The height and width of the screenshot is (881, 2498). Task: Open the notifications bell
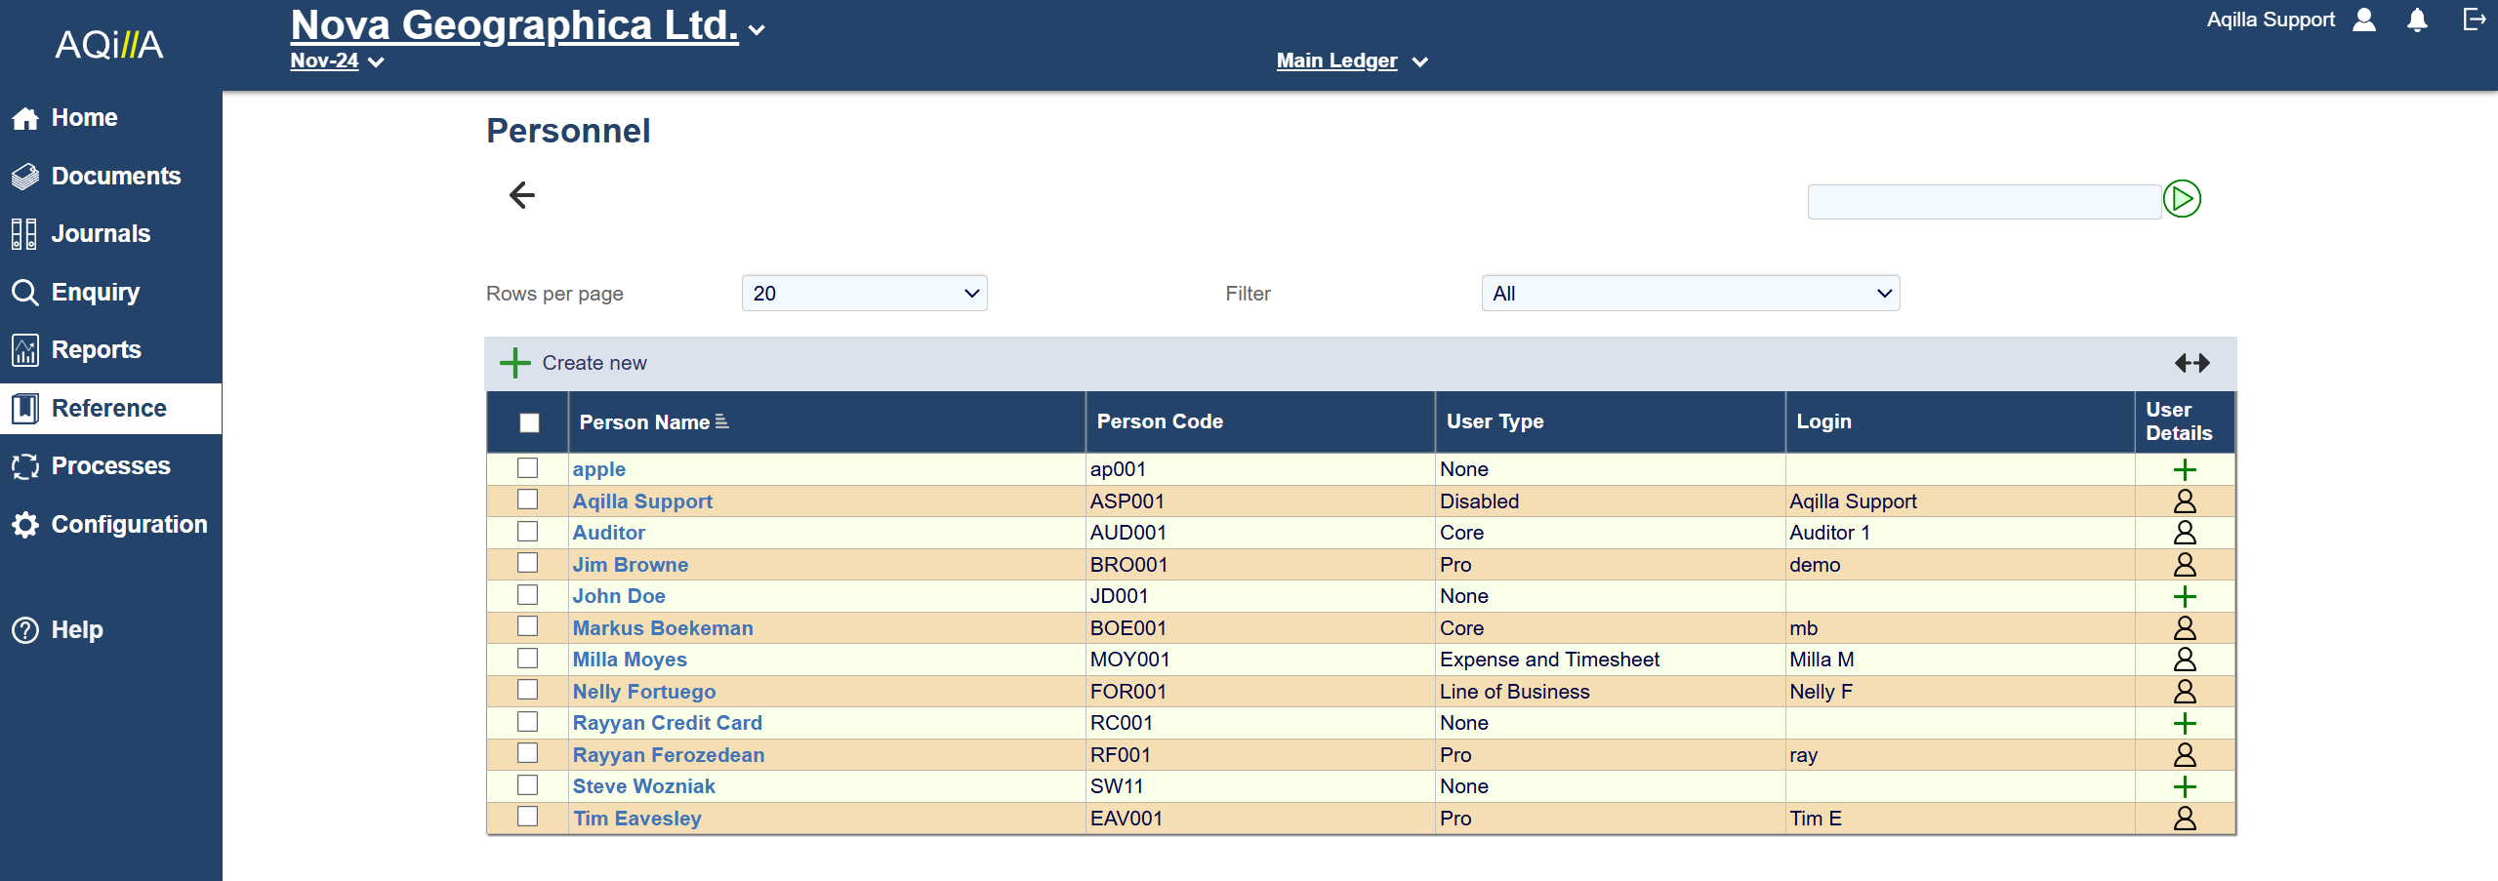coord(2417,20)
